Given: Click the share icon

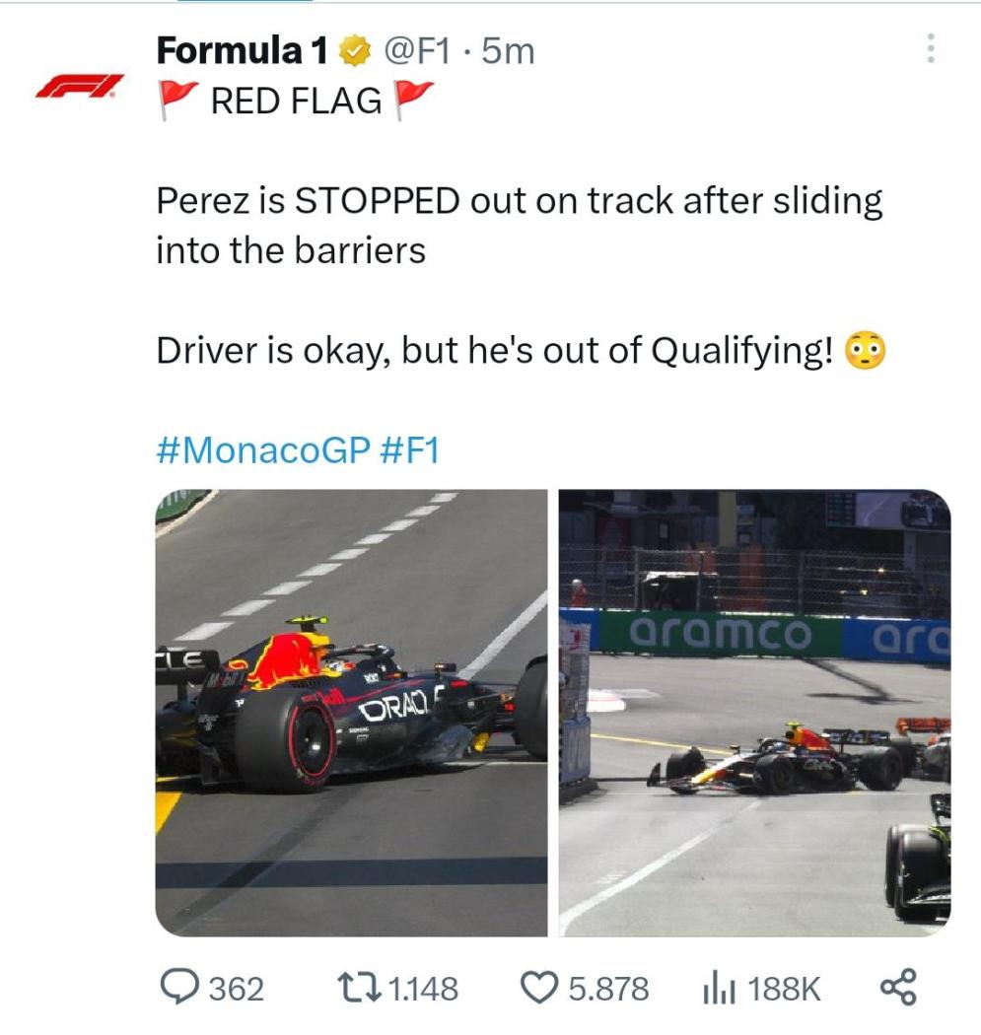Looking at the screenshot, I should (897, 987).
